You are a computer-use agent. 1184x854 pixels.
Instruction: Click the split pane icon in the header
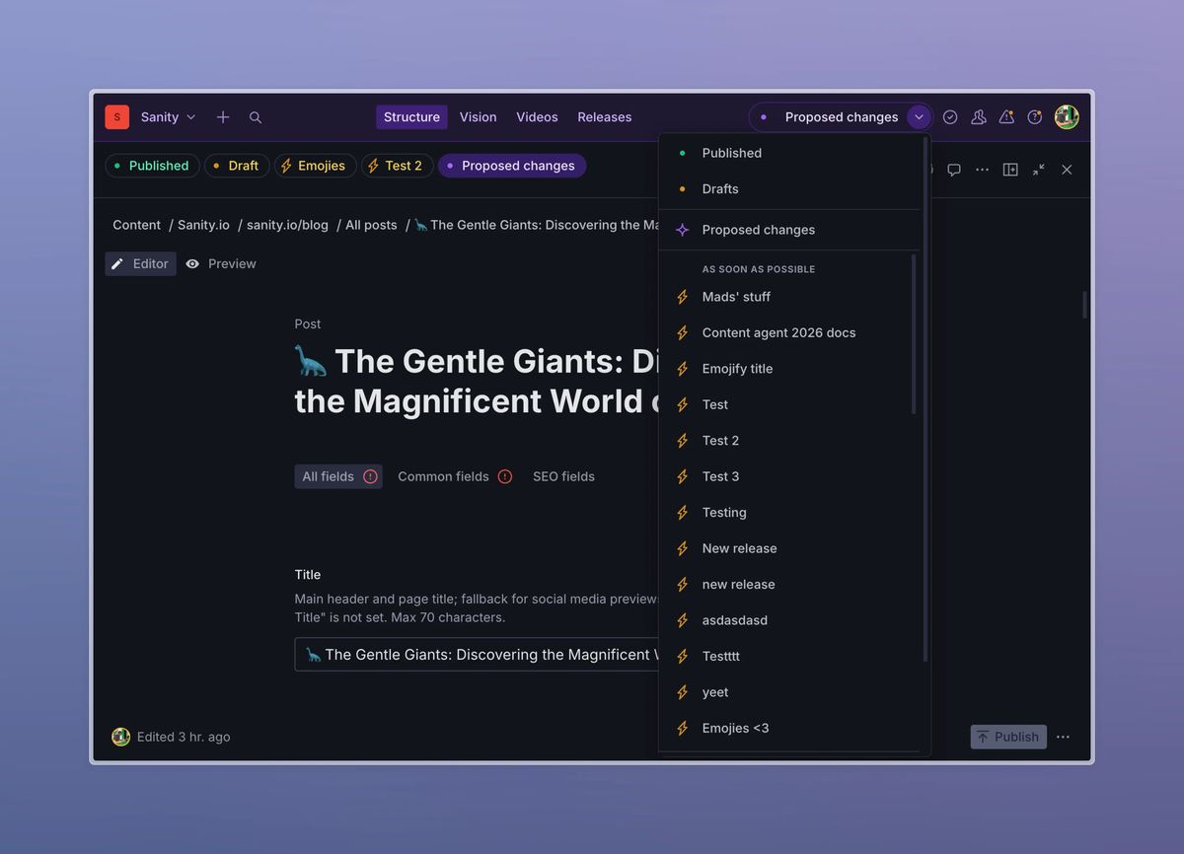coord(1010,169)
